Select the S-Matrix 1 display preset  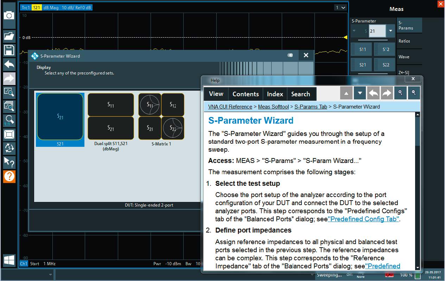tap(161, 119)
